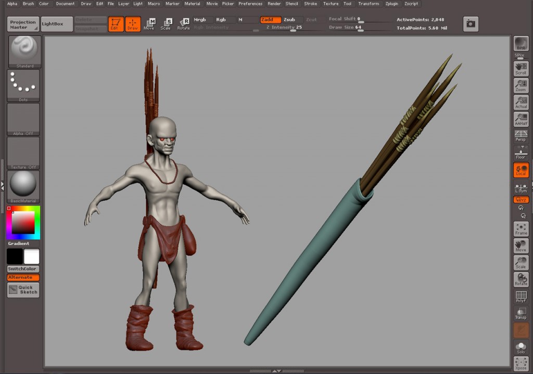The height and width of the screenshot is (374, 533).
Task: Enable Solo mode icon
Action: click(x=521, y=347)
